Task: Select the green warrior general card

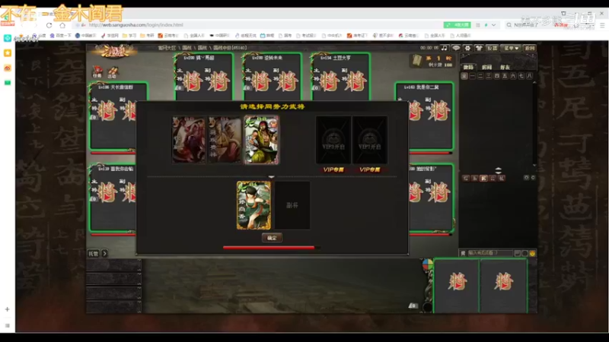Action: click(x=261, y=140)
